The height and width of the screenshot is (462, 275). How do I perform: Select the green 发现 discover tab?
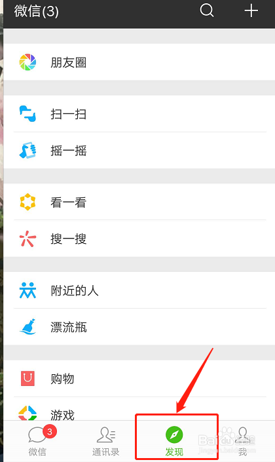[x=174, y=442]
